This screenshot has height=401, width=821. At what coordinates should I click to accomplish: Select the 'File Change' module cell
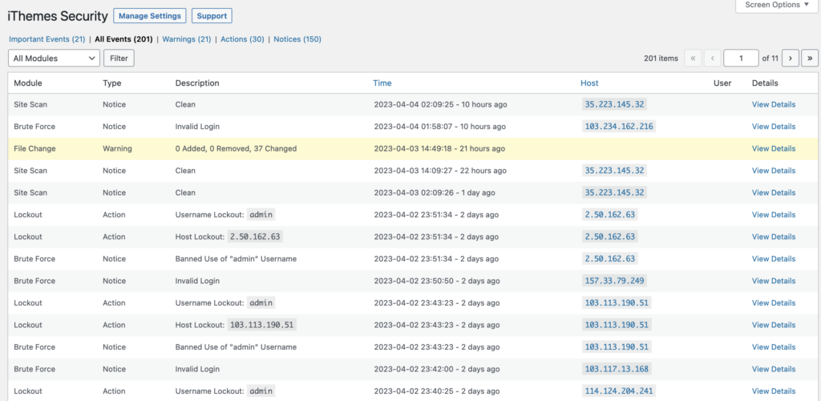[x=34, y=148]
